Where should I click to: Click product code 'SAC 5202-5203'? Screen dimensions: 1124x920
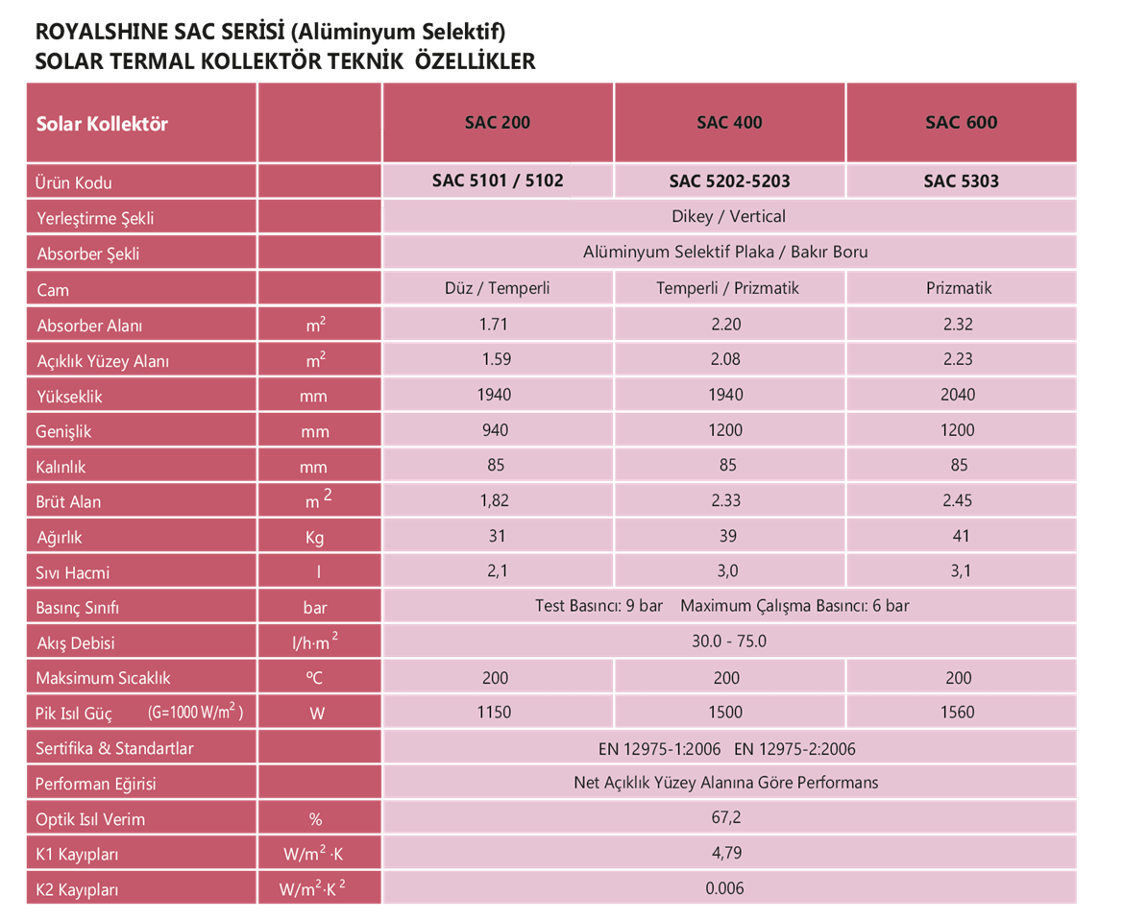[x=729, y=181]
